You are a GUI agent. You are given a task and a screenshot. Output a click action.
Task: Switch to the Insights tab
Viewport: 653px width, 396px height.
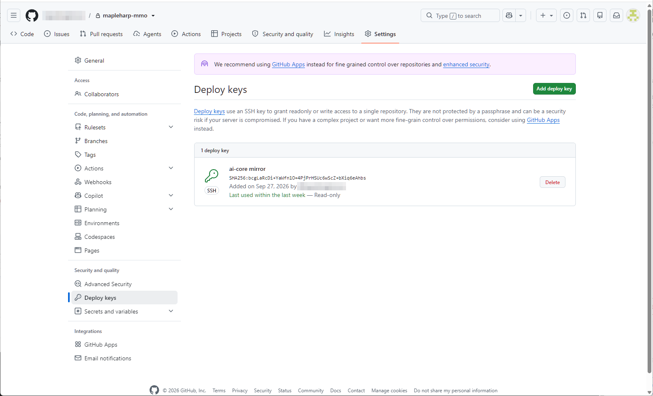pyautogui.click(x=339, y=34)
